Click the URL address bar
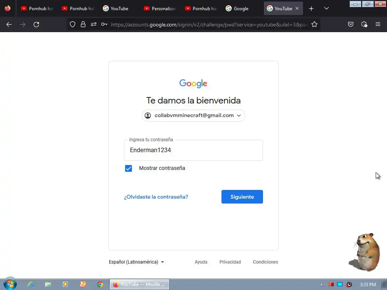The width and height of the screenshot is (387, 290). pos(209,25)
